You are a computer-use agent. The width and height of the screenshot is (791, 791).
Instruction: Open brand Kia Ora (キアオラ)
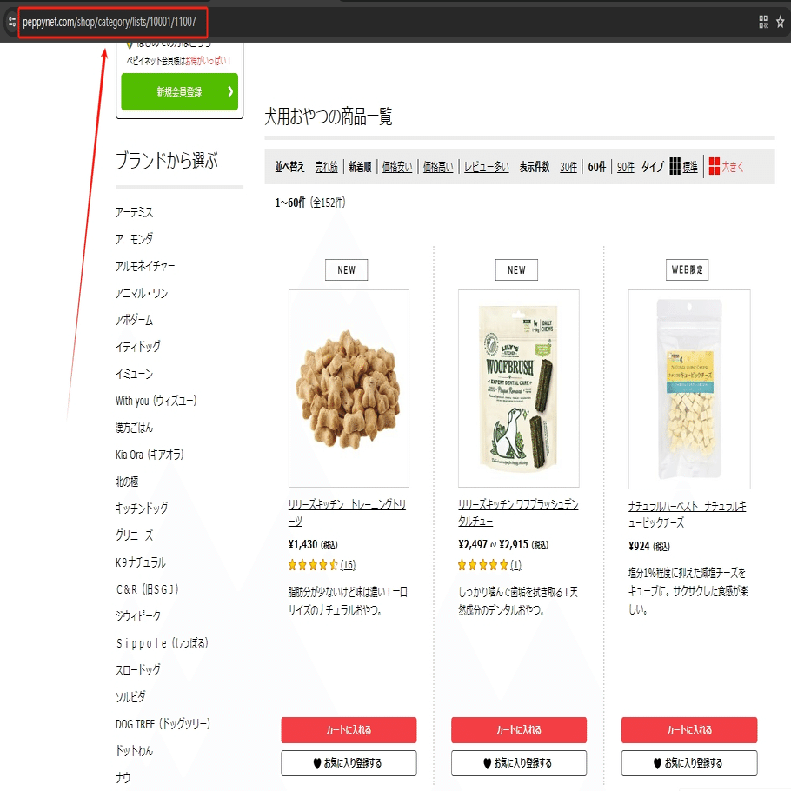[x=150, y=455]
